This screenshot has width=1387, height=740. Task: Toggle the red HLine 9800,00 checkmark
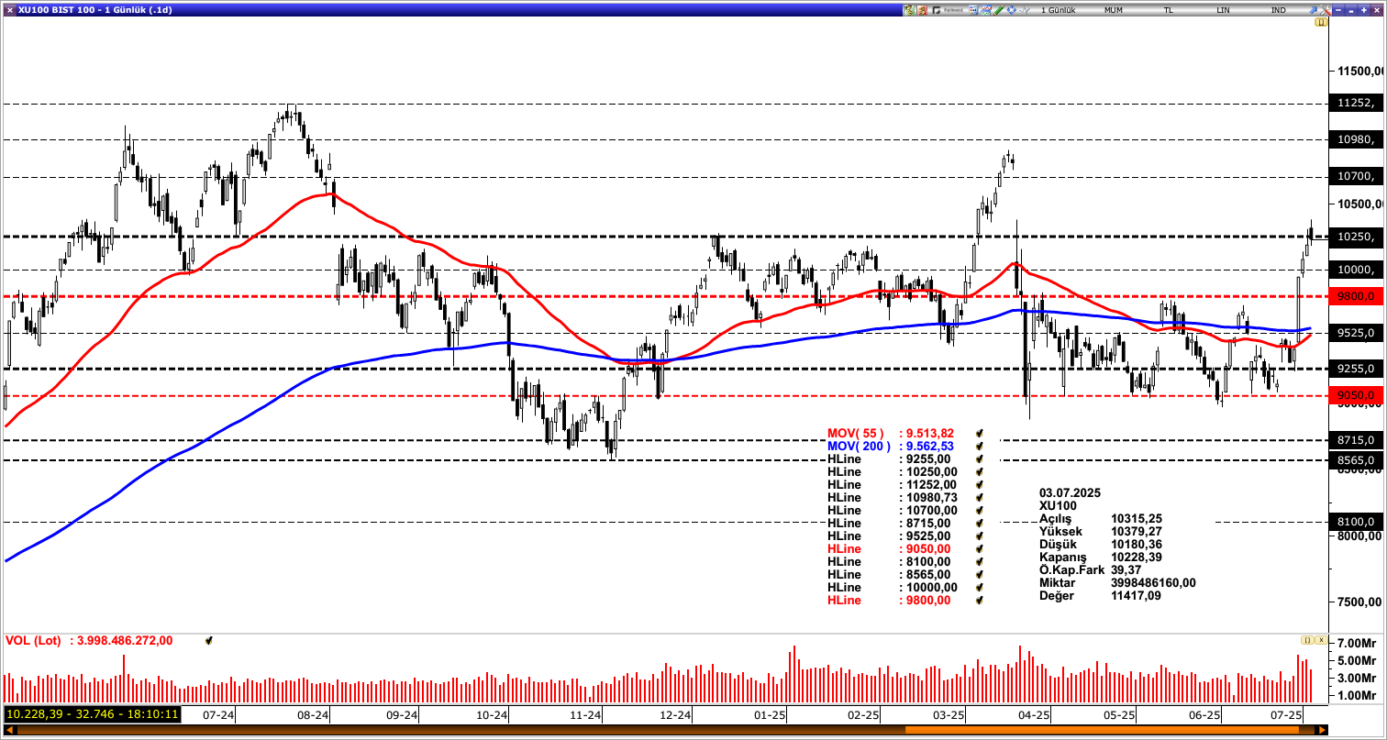pyautogui.click(x=980, y=600)
